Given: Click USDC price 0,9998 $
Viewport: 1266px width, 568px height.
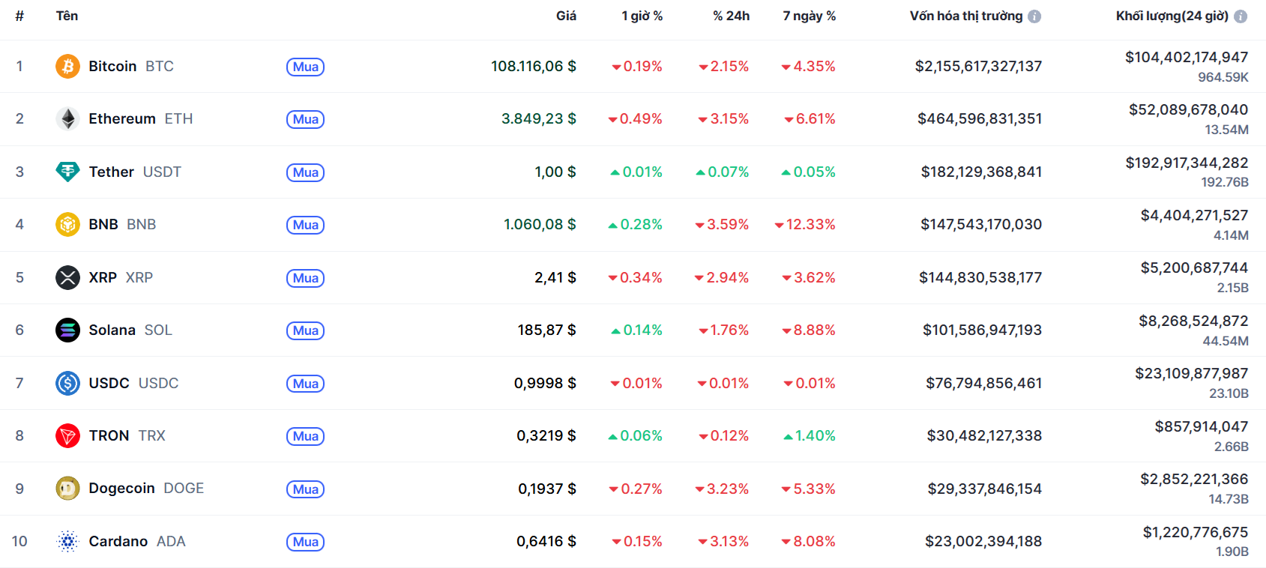Looking at the screenshot, I should click(x=545, y=383).
